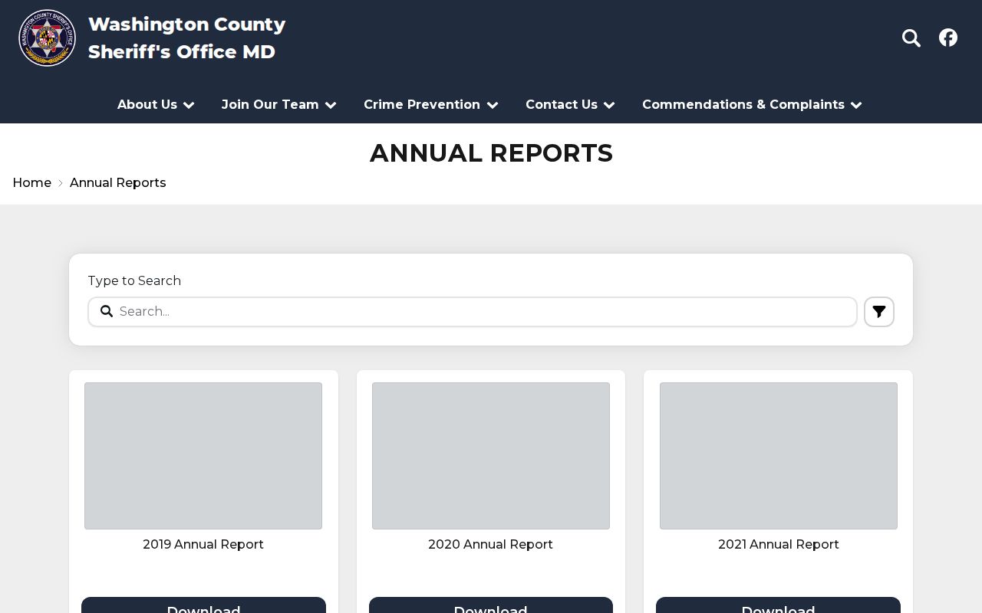
Task: Expand the Join Our Team chevron
Action: tap(331, 106)
